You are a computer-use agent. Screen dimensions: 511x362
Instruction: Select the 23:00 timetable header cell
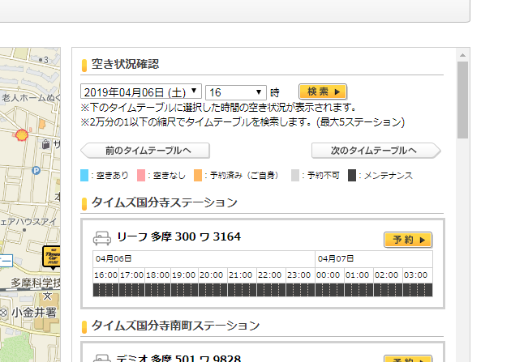pyautogui.click(x=300, y=275)
